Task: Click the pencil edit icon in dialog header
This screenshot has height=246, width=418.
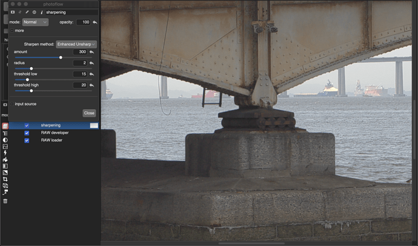Action: click(27, 12)
